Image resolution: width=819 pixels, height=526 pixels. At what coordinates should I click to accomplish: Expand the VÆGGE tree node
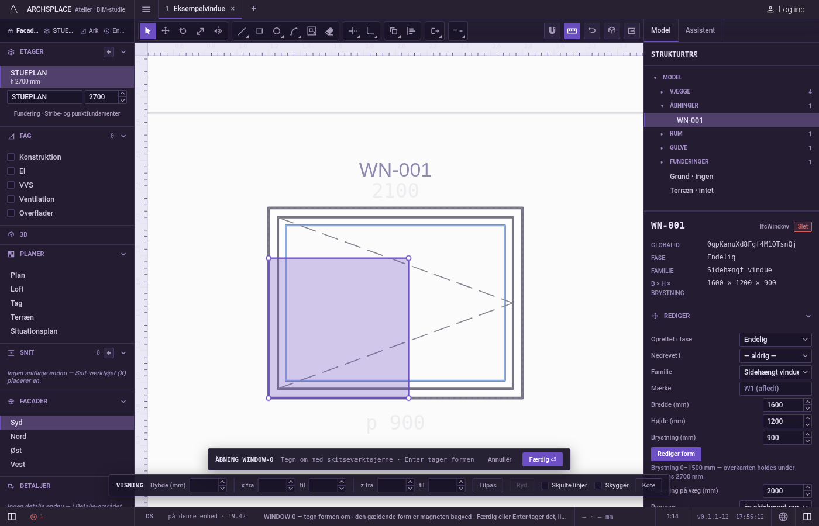662,92
